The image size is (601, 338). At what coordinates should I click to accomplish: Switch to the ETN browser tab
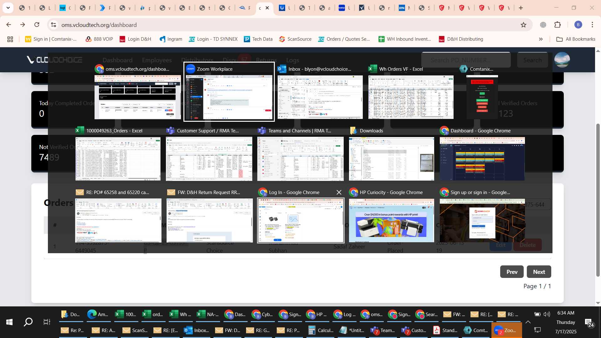(x=404, y=8)
